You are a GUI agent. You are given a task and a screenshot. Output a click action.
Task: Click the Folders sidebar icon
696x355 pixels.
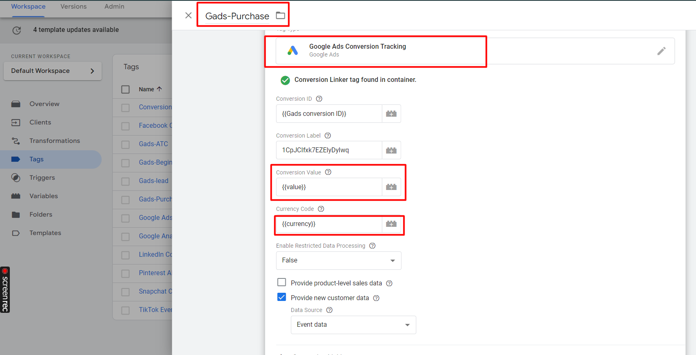pos(16,215)
